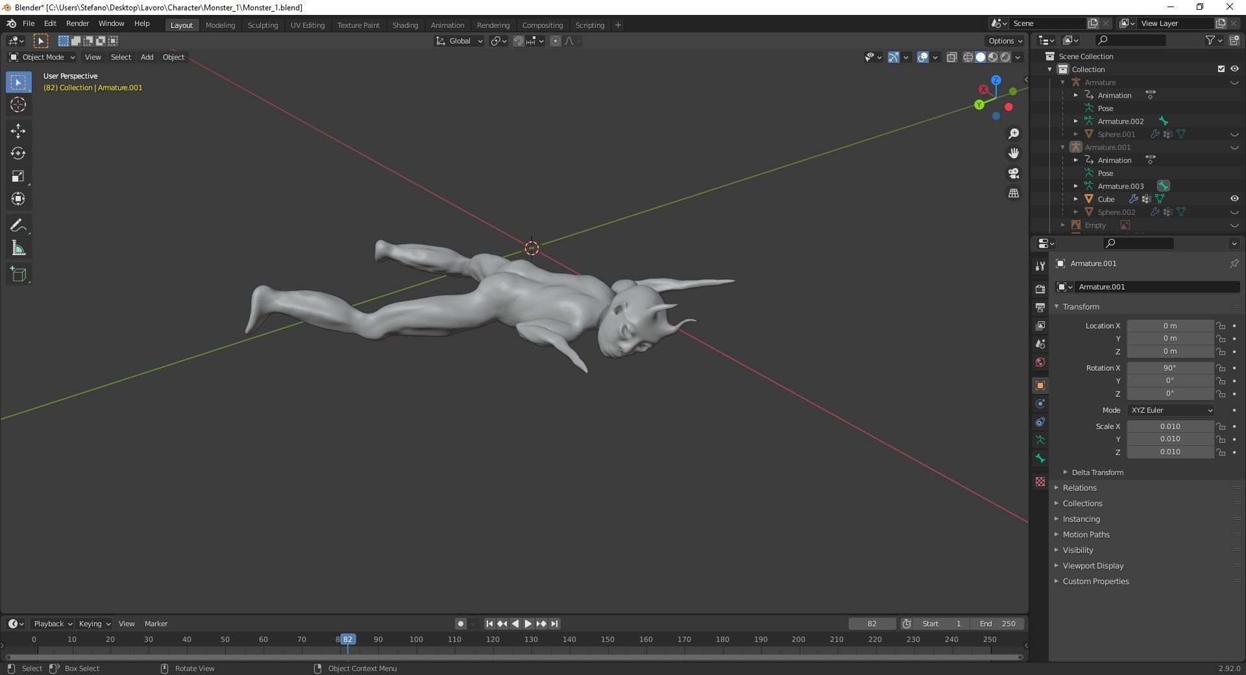Open the World properties tab

pyautogui.click(x=1040, y=362)
